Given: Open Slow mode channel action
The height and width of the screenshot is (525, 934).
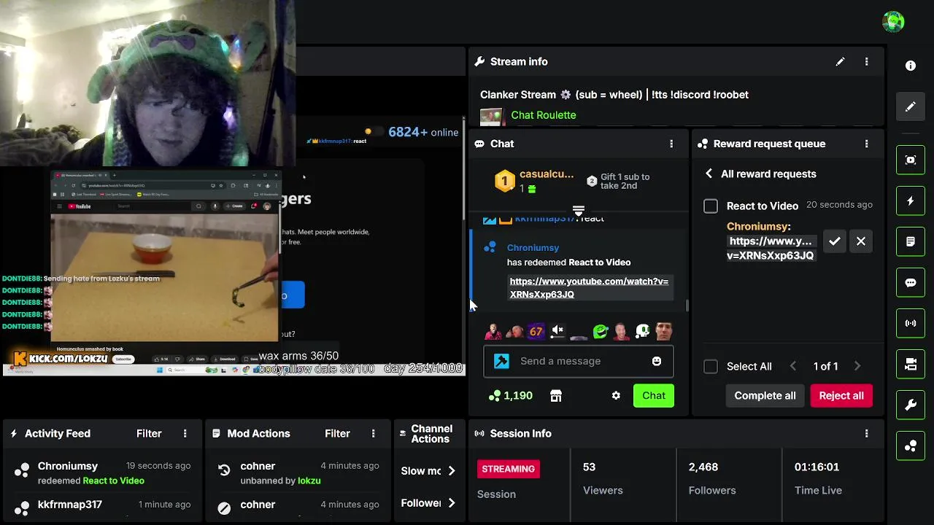Looking at the screenshot, I should (x=428, y=471).
